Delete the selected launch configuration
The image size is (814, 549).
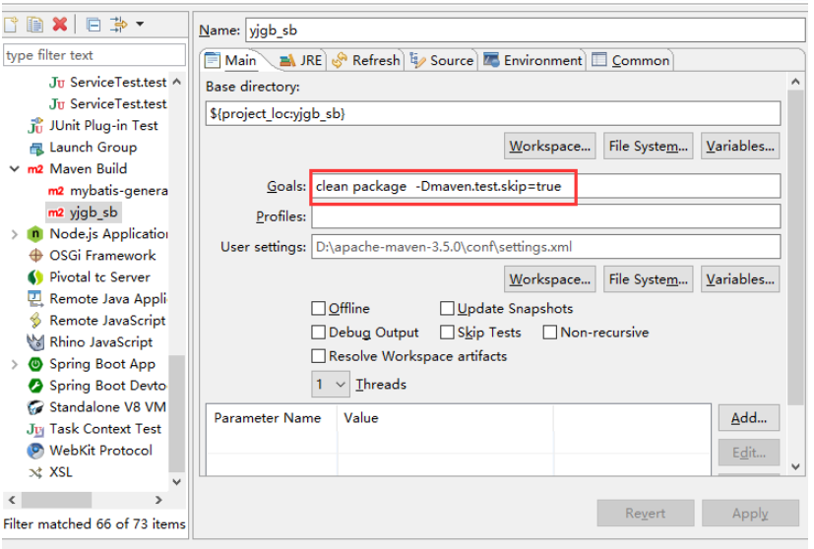pyautogui.click(x=60, y=24)
